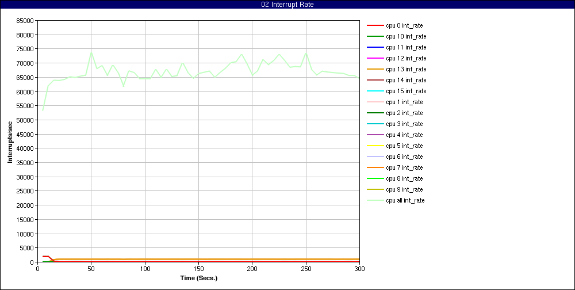Click the 'Time (Secs.)' x-axis title
The width and height of the screenshot is (575, 290).
[x=199, y=278]
